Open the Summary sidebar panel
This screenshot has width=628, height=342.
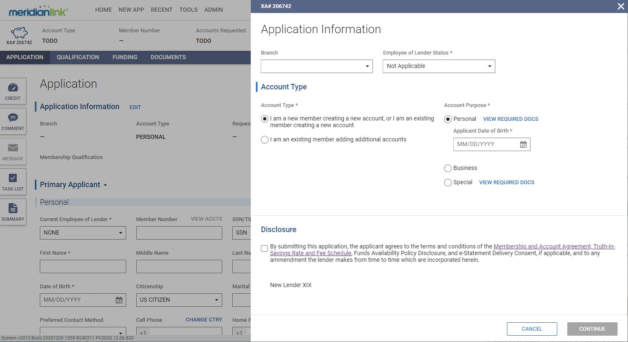[13, 212]
